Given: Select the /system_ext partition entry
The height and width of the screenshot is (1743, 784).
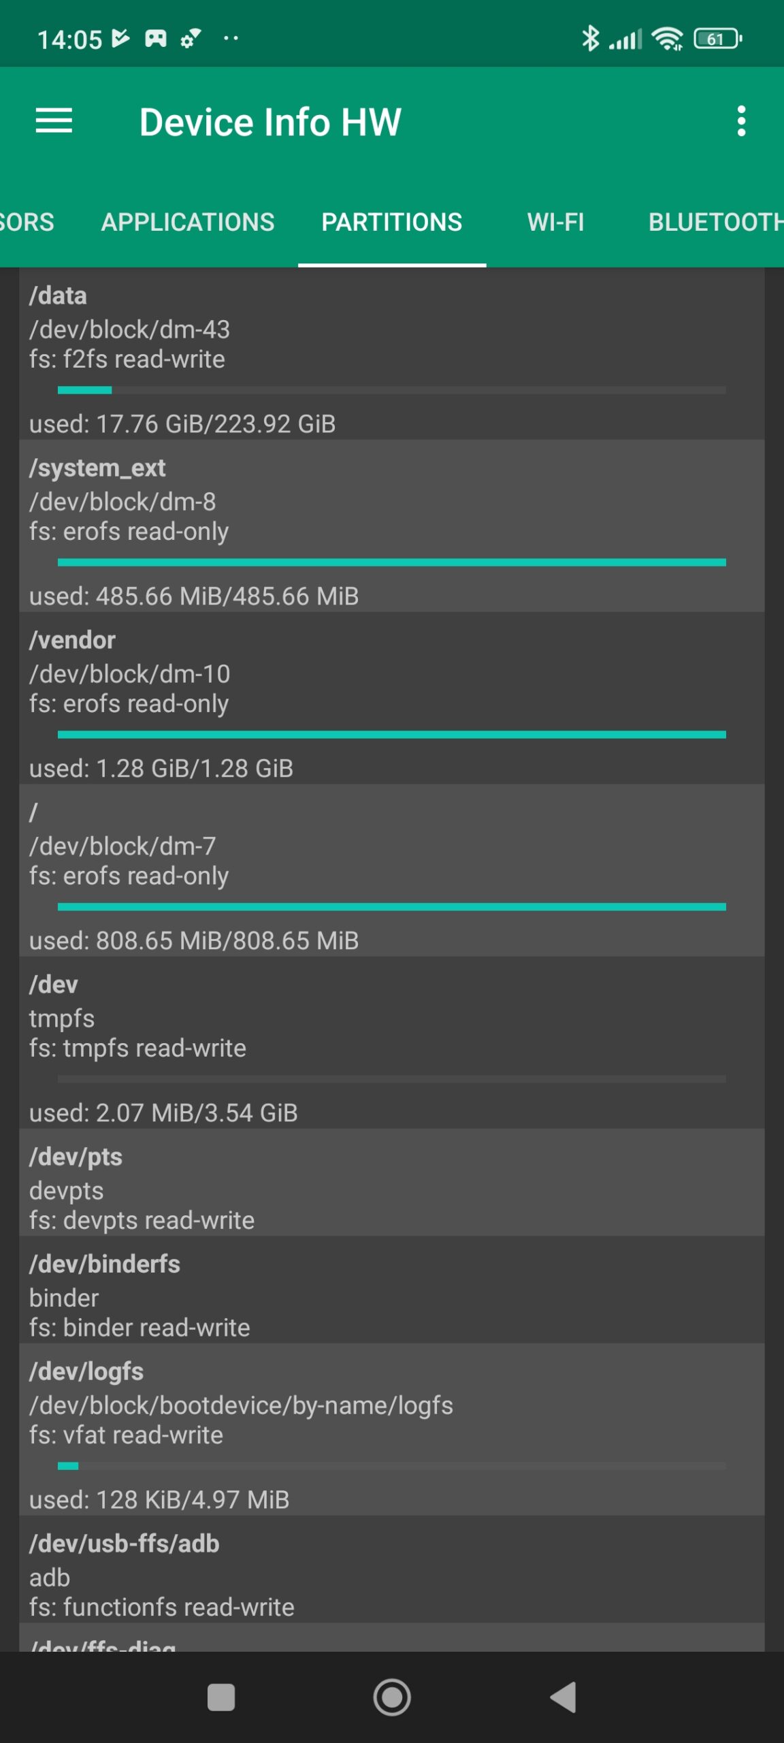Looking at the screenshot, I should pyautogui.click(x=392, y=500).
